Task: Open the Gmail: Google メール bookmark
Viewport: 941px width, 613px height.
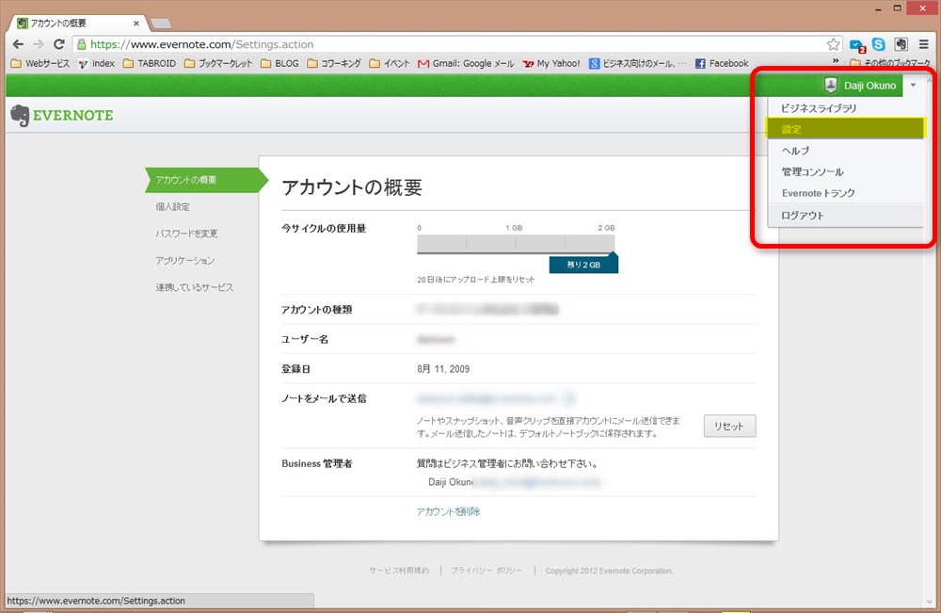Action: coord(467,64)
